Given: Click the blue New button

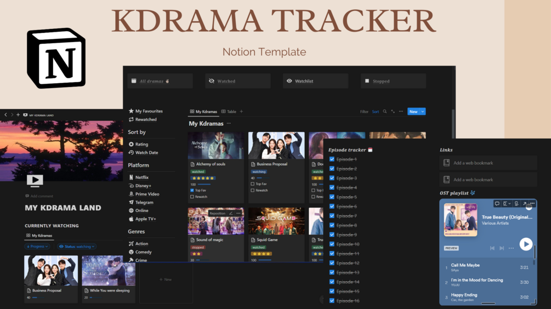Looking at the screenshot, I should tap(413, 112).
